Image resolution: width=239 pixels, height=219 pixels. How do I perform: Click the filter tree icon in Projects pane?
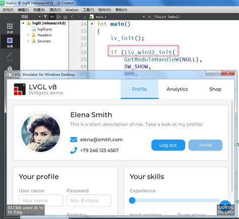(45, 17)
